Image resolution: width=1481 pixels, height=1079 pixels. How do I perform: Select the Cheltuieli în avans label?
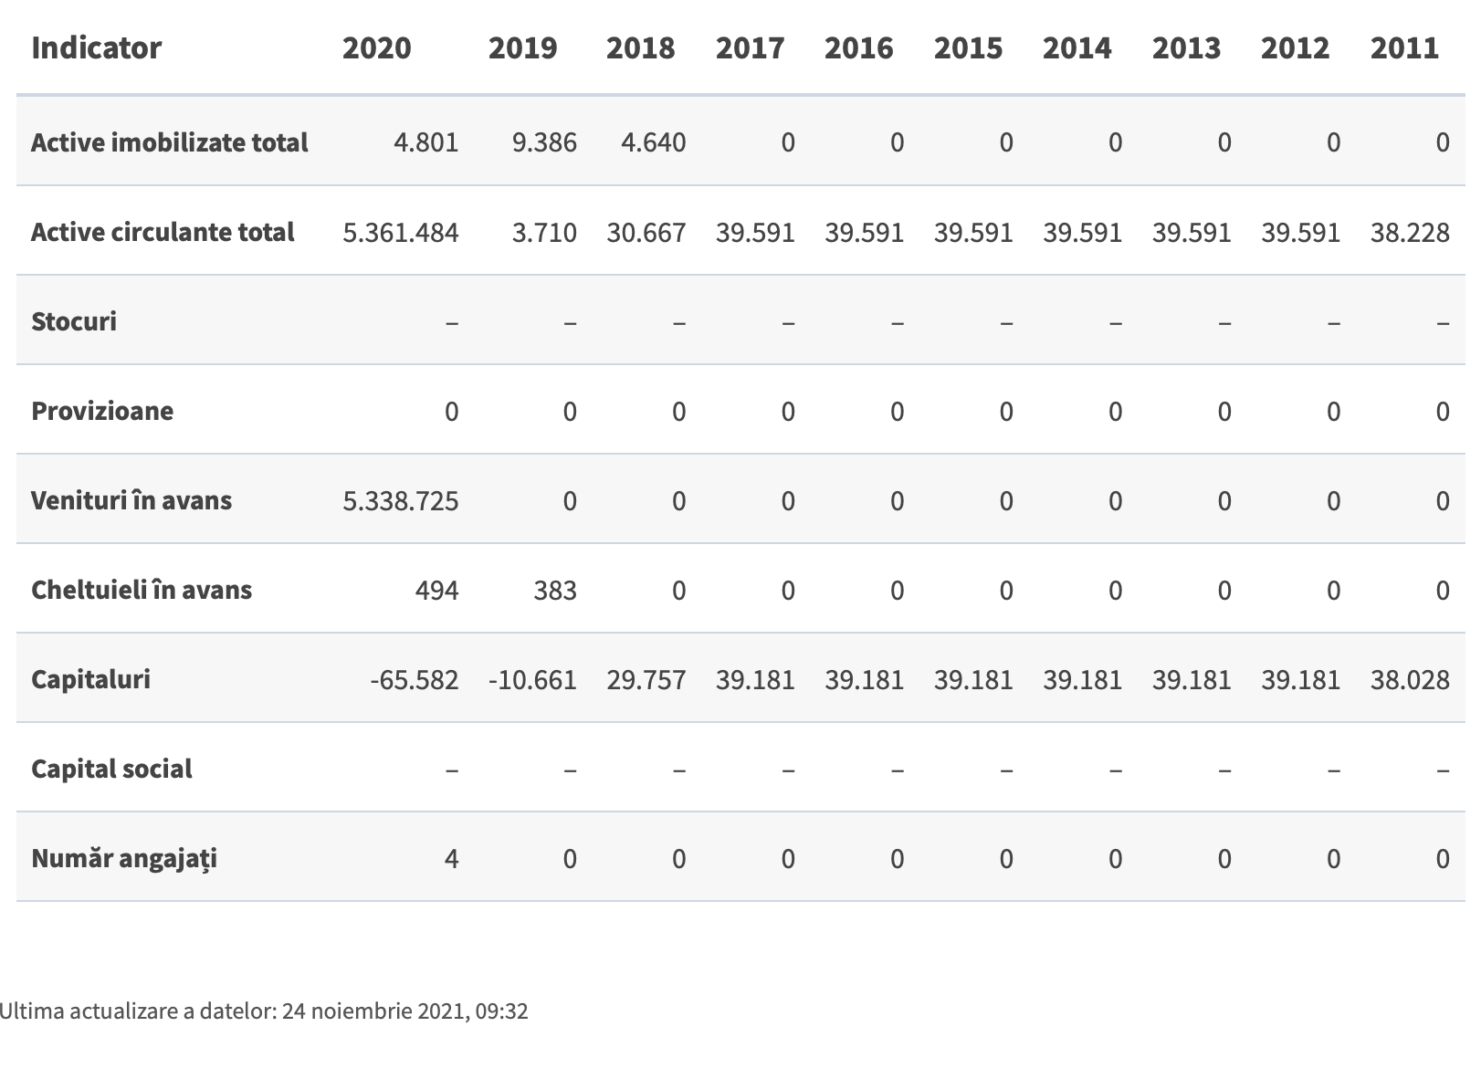point(142,590)
